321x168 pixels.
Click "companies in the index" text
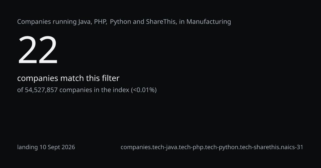click(x=94, y=90)
